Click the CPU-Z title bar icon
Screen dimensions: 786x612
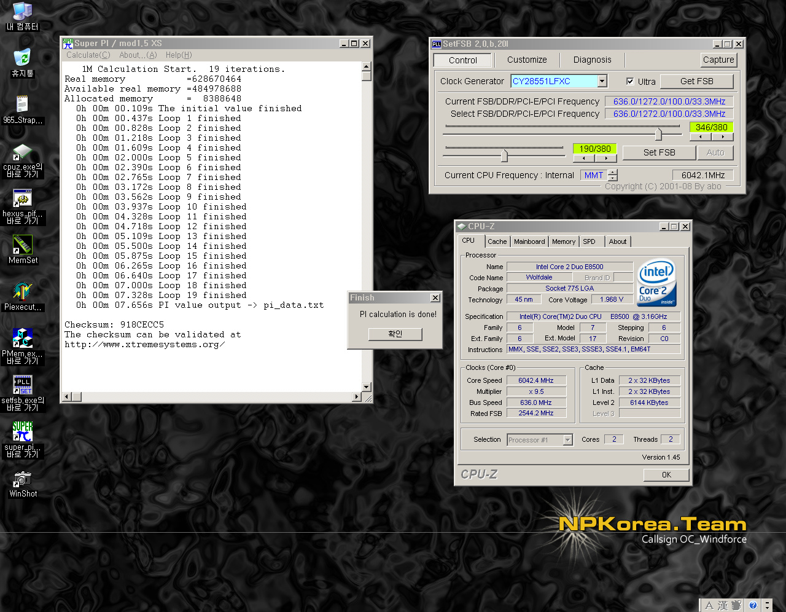point(461,226)
